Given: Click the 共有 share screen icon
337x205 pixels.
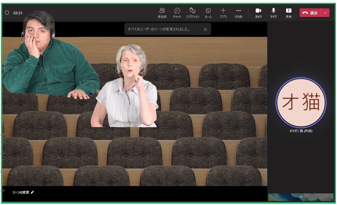Looking at the screenshot, I should pyautogui.click(x=289, y=13).
